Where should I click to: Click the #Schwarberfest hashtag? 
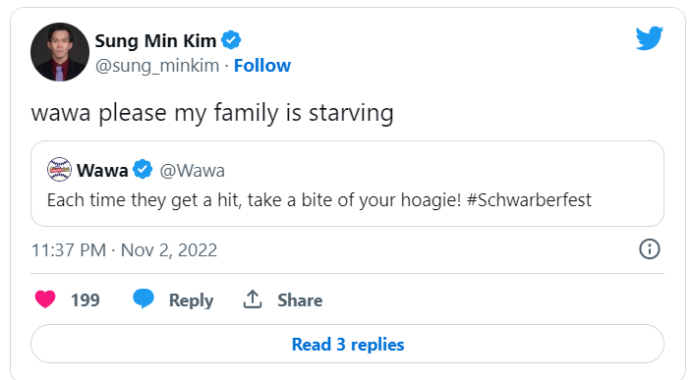tap(529, 199)
